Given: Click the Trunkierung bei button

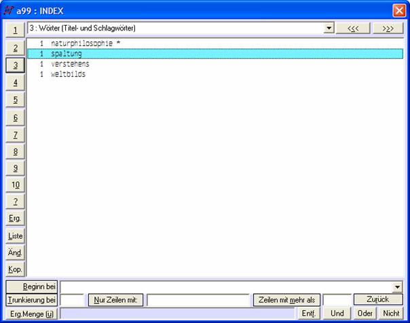Looking at the screenshot, I should tap(32, 300).
